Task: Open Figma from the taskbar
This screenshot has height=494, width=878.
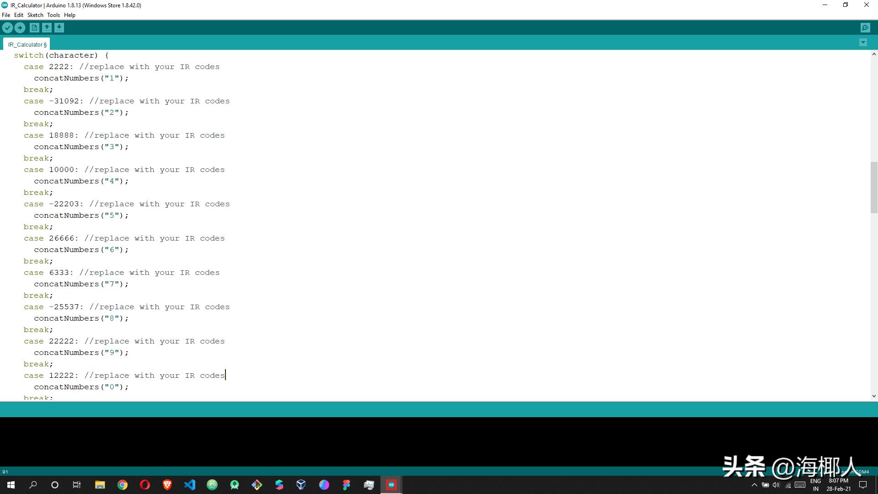Action: coord(346,485)
